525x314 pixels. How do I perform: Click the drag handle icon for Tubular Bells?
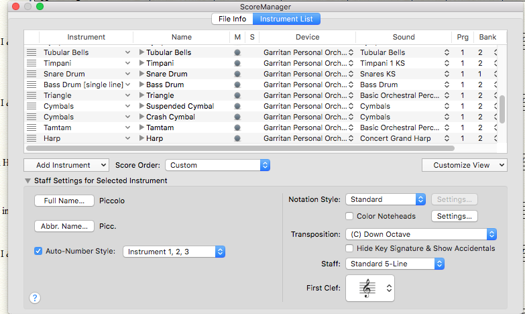click(x=31, y=52)
